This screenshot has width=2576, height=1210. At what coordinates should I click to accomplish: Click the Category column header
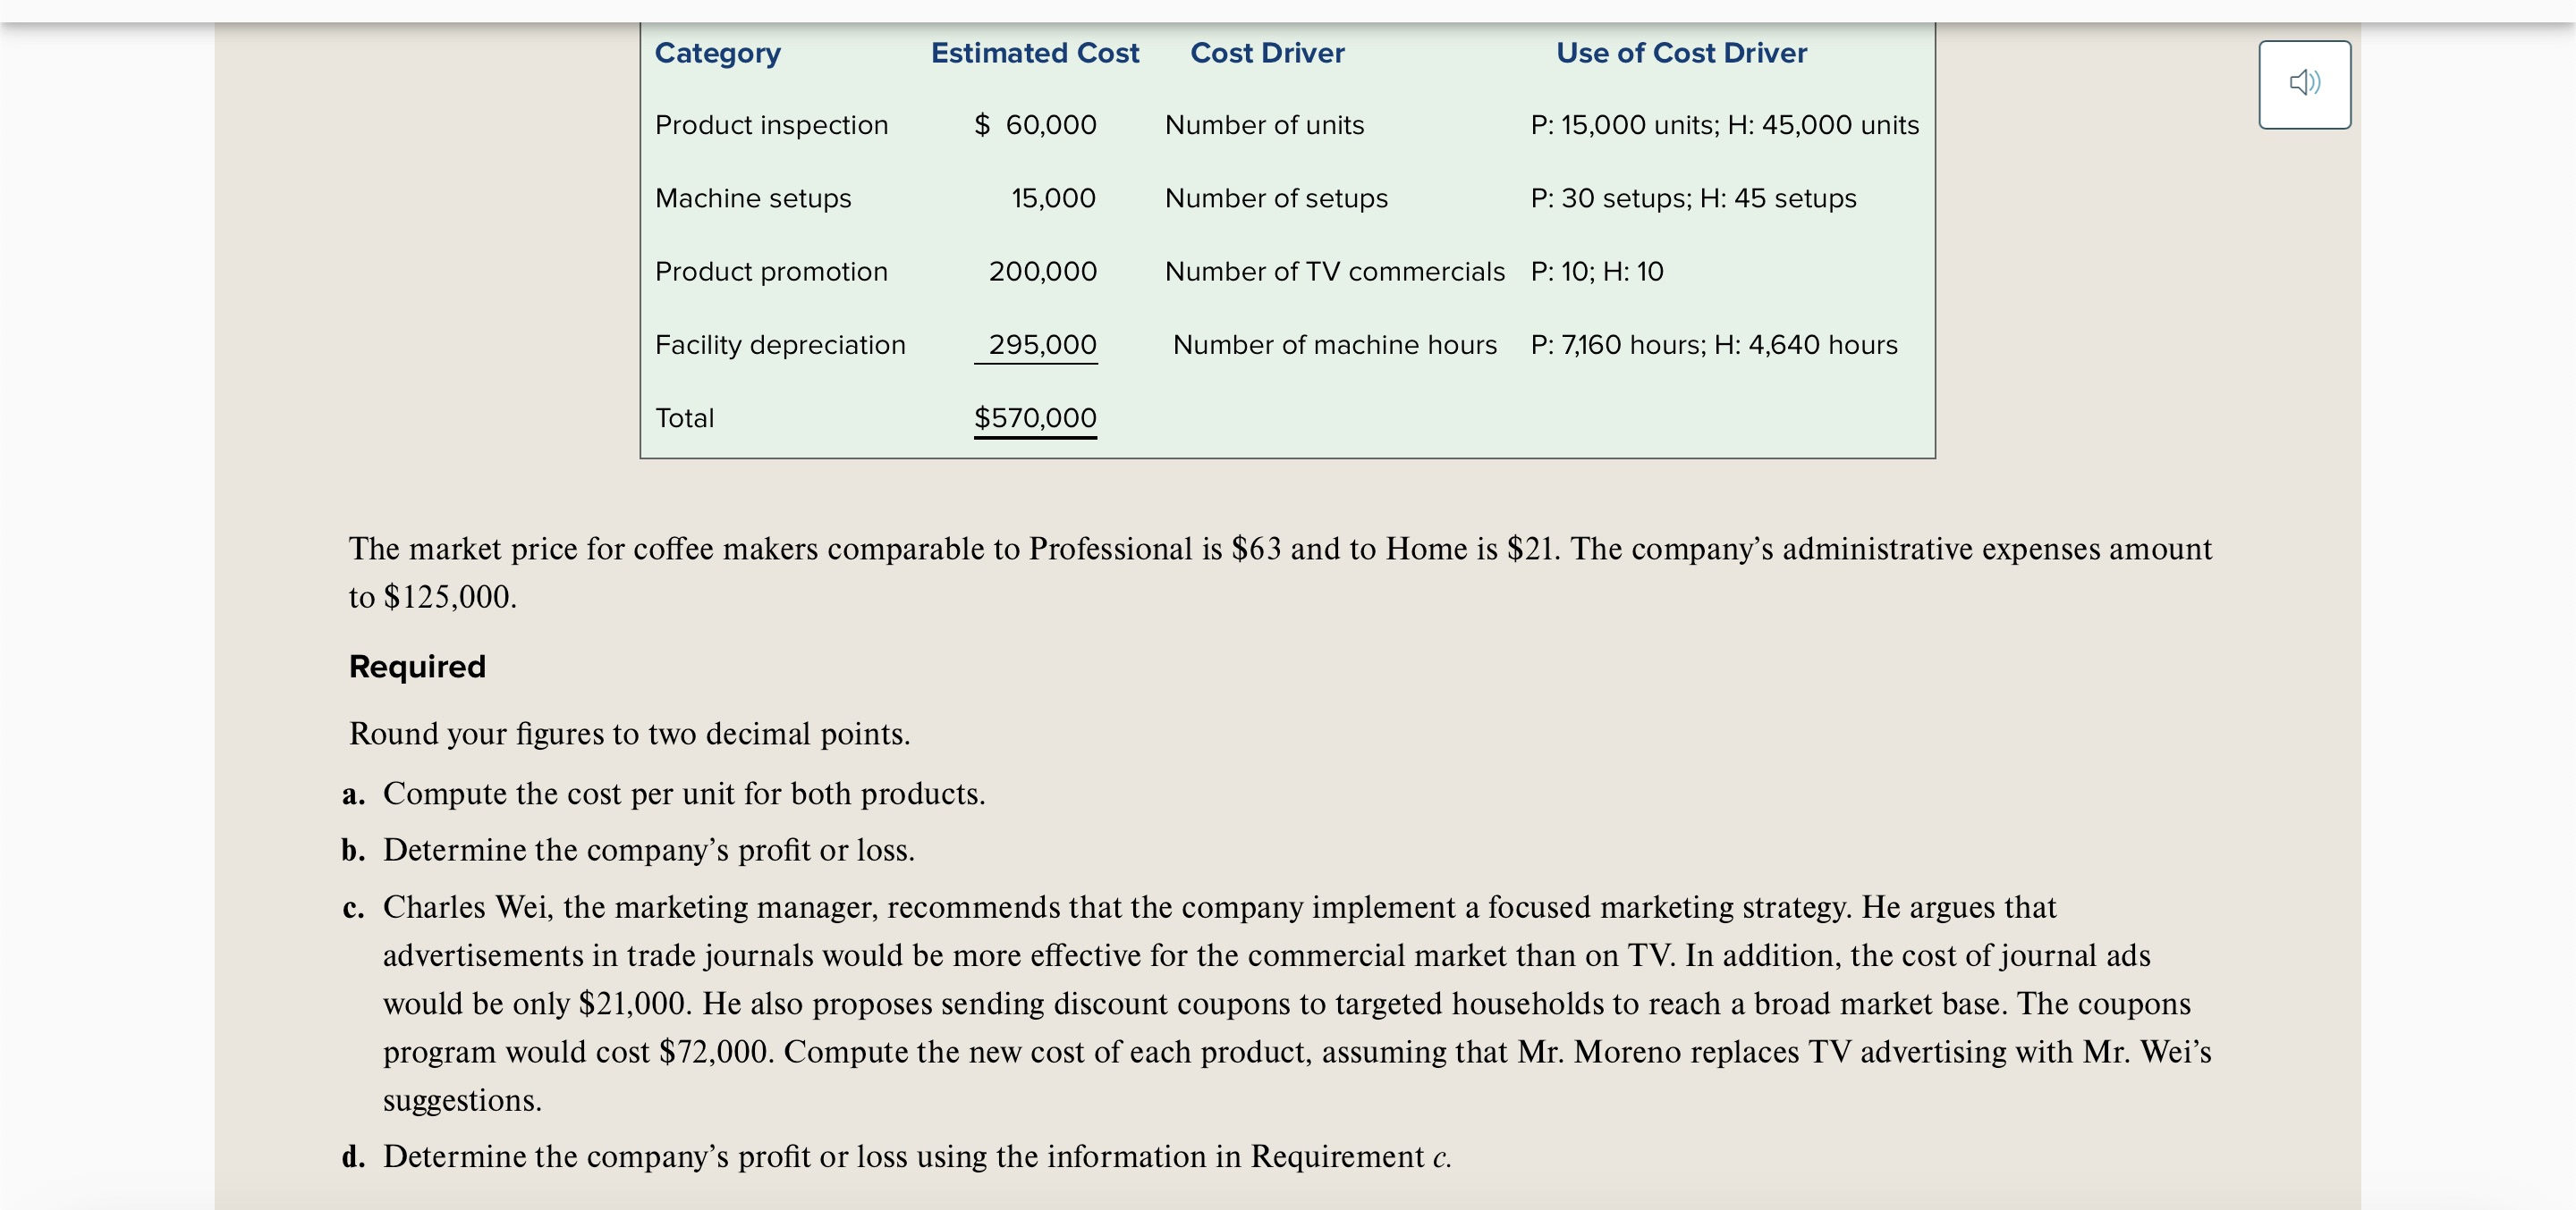point(717,53)
